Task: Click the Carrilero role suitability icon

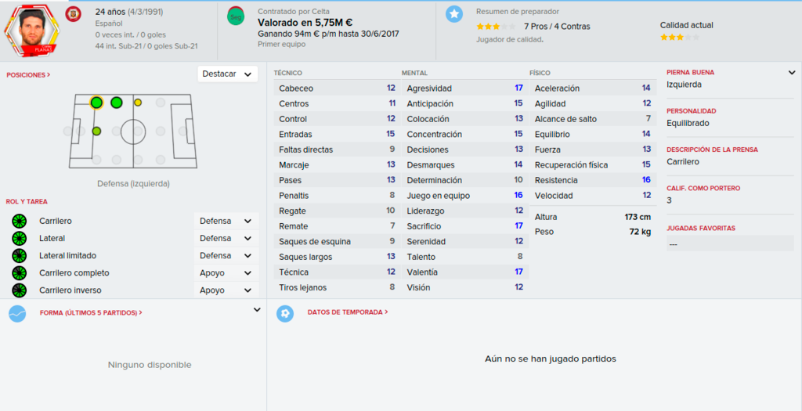Action: point(19,222)
